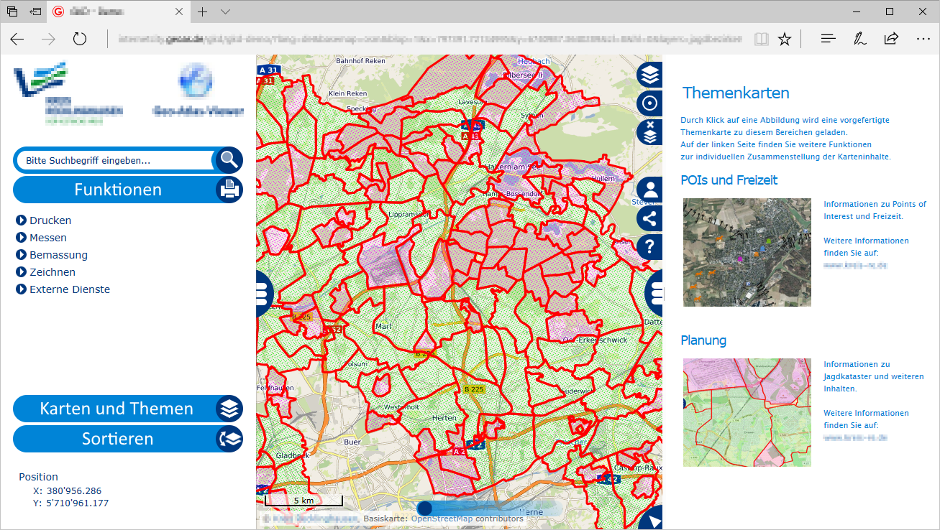Click the share icon on map

(650, 218)
